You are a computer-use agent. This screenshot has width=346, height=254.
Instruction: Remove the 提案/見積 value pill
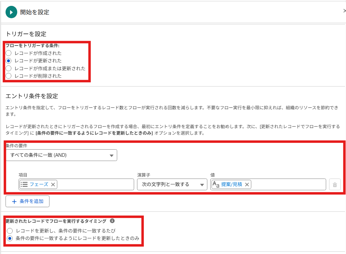pyautogui.click(x=248, y=184)
